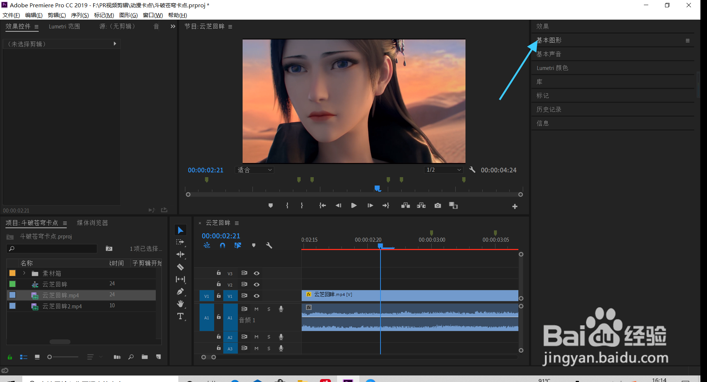Select the Pen tool

point(180,292)
